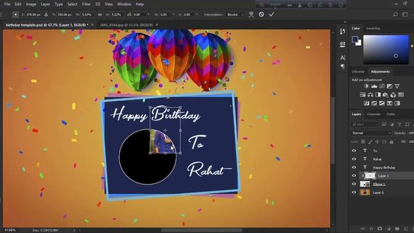Screen dimensions: 414x233
Task: Open the File menu
Action: tap(7, 5)
